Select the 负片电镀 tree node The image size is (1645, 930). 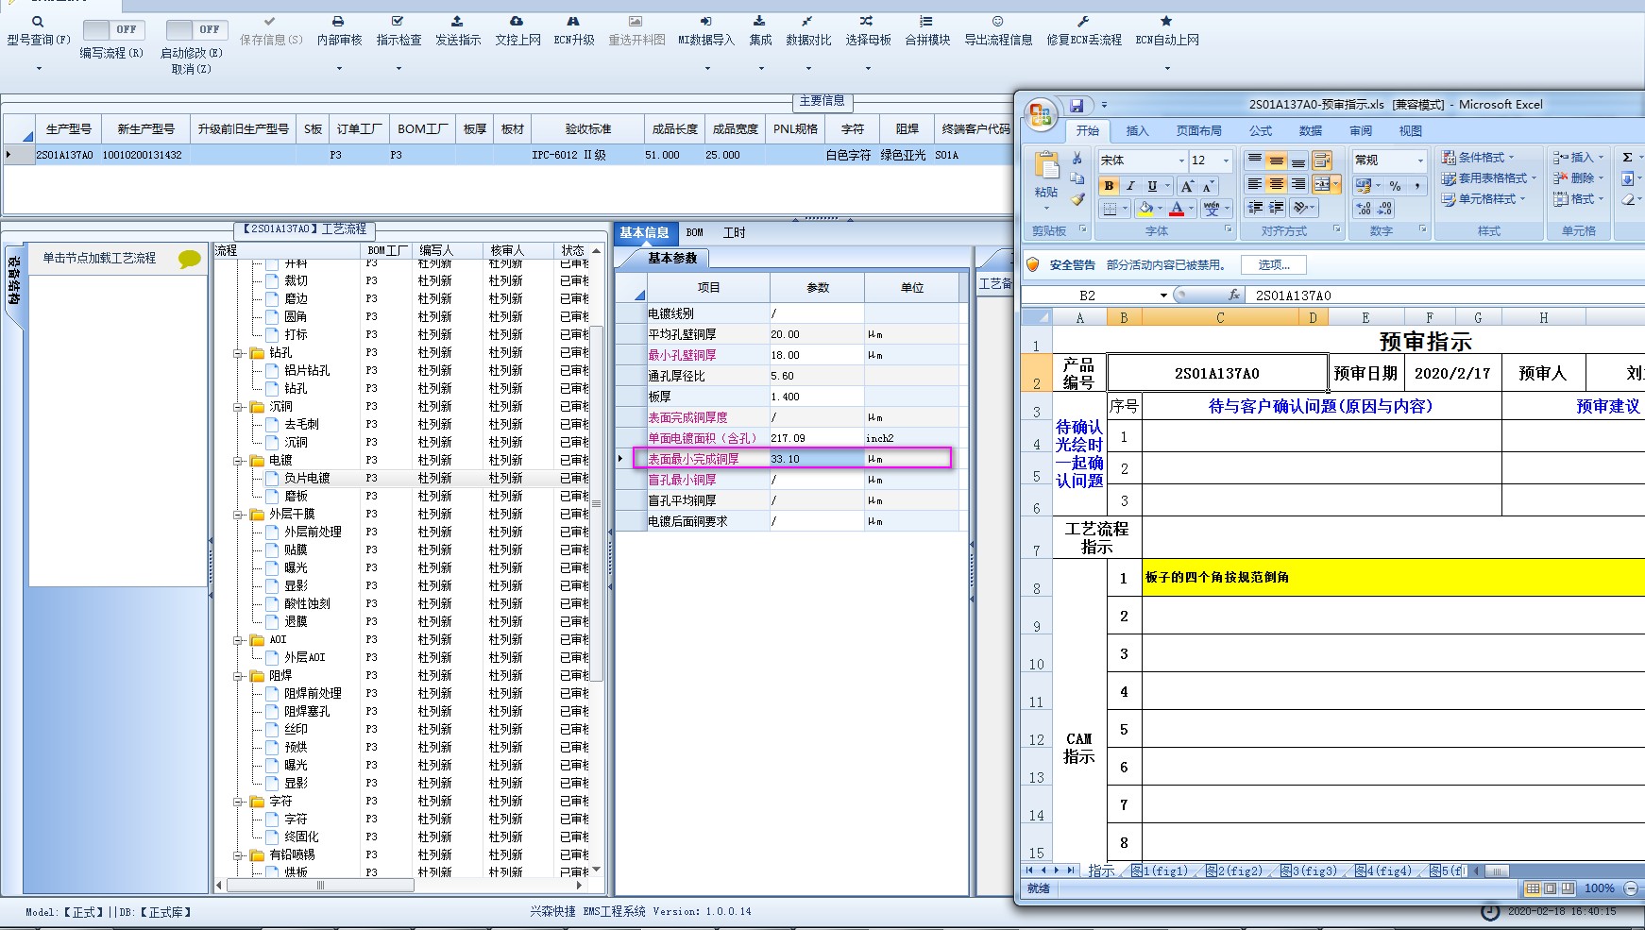coord(307,479)
